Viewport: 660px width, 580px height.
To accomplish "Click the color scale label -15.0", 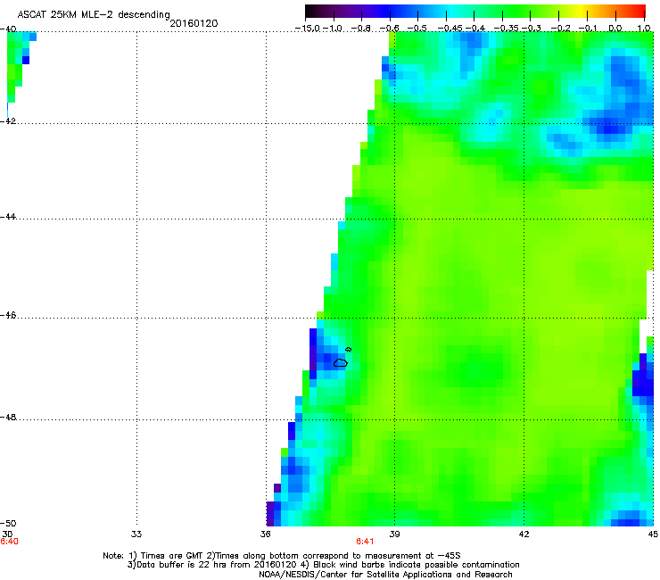I will [308, 29].
